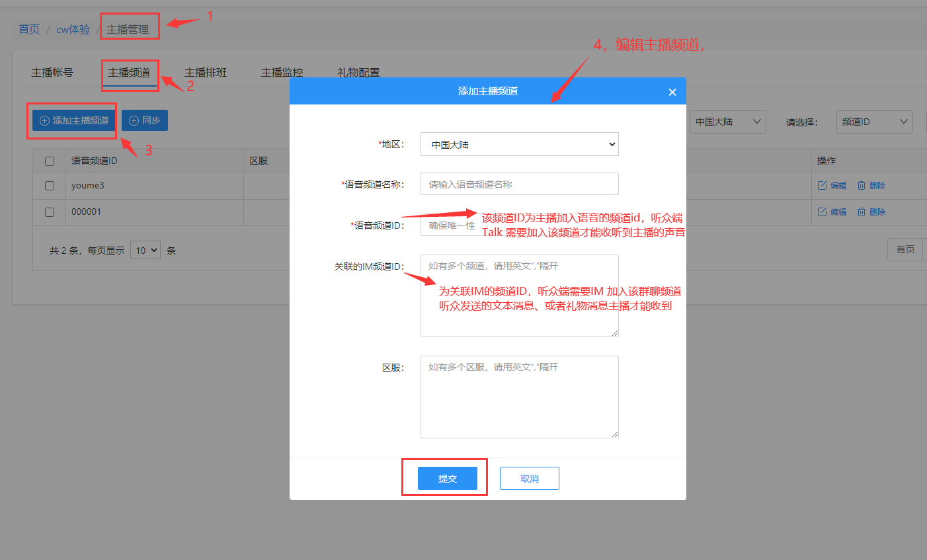Focus the 关联的IM频道ID text area
The height and width of the screenshot is (560, 927).
520,296
